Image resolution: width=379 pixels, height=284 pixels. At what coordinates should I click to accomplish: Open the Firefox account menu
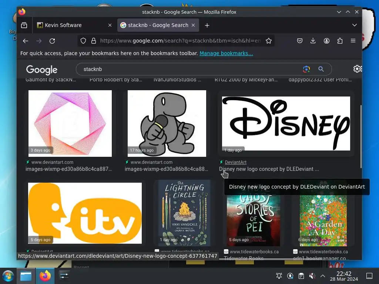tap(326, 41)
